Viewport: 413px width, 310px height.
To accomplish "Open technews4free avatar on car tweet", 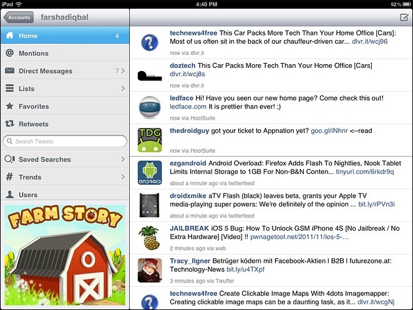I will 150,42.
